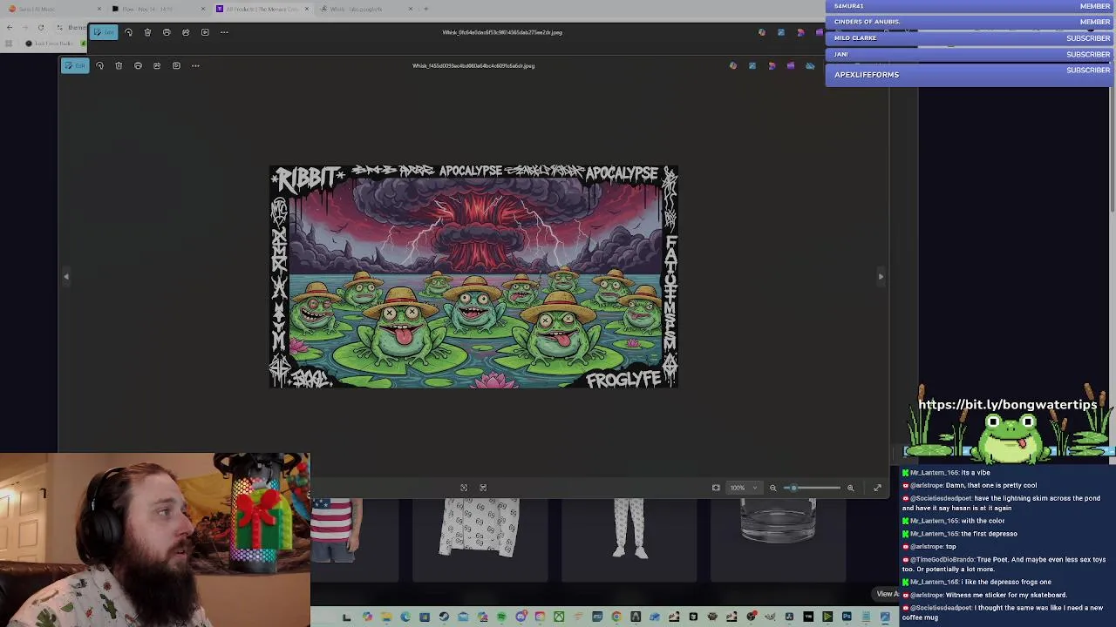The image size is (1116, 627).
Task: Open a new browser tab
Action: (426, 9)
